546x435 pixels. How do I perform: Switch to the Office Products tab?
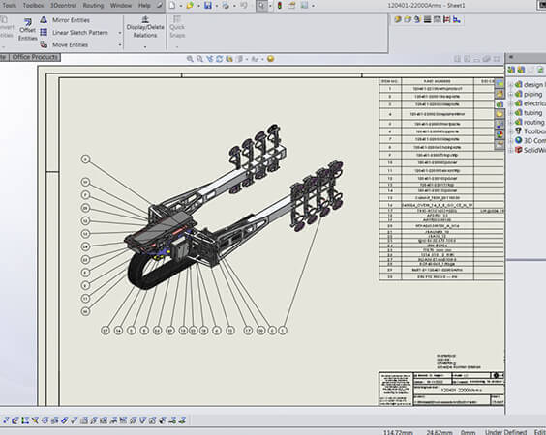(35, 57)
